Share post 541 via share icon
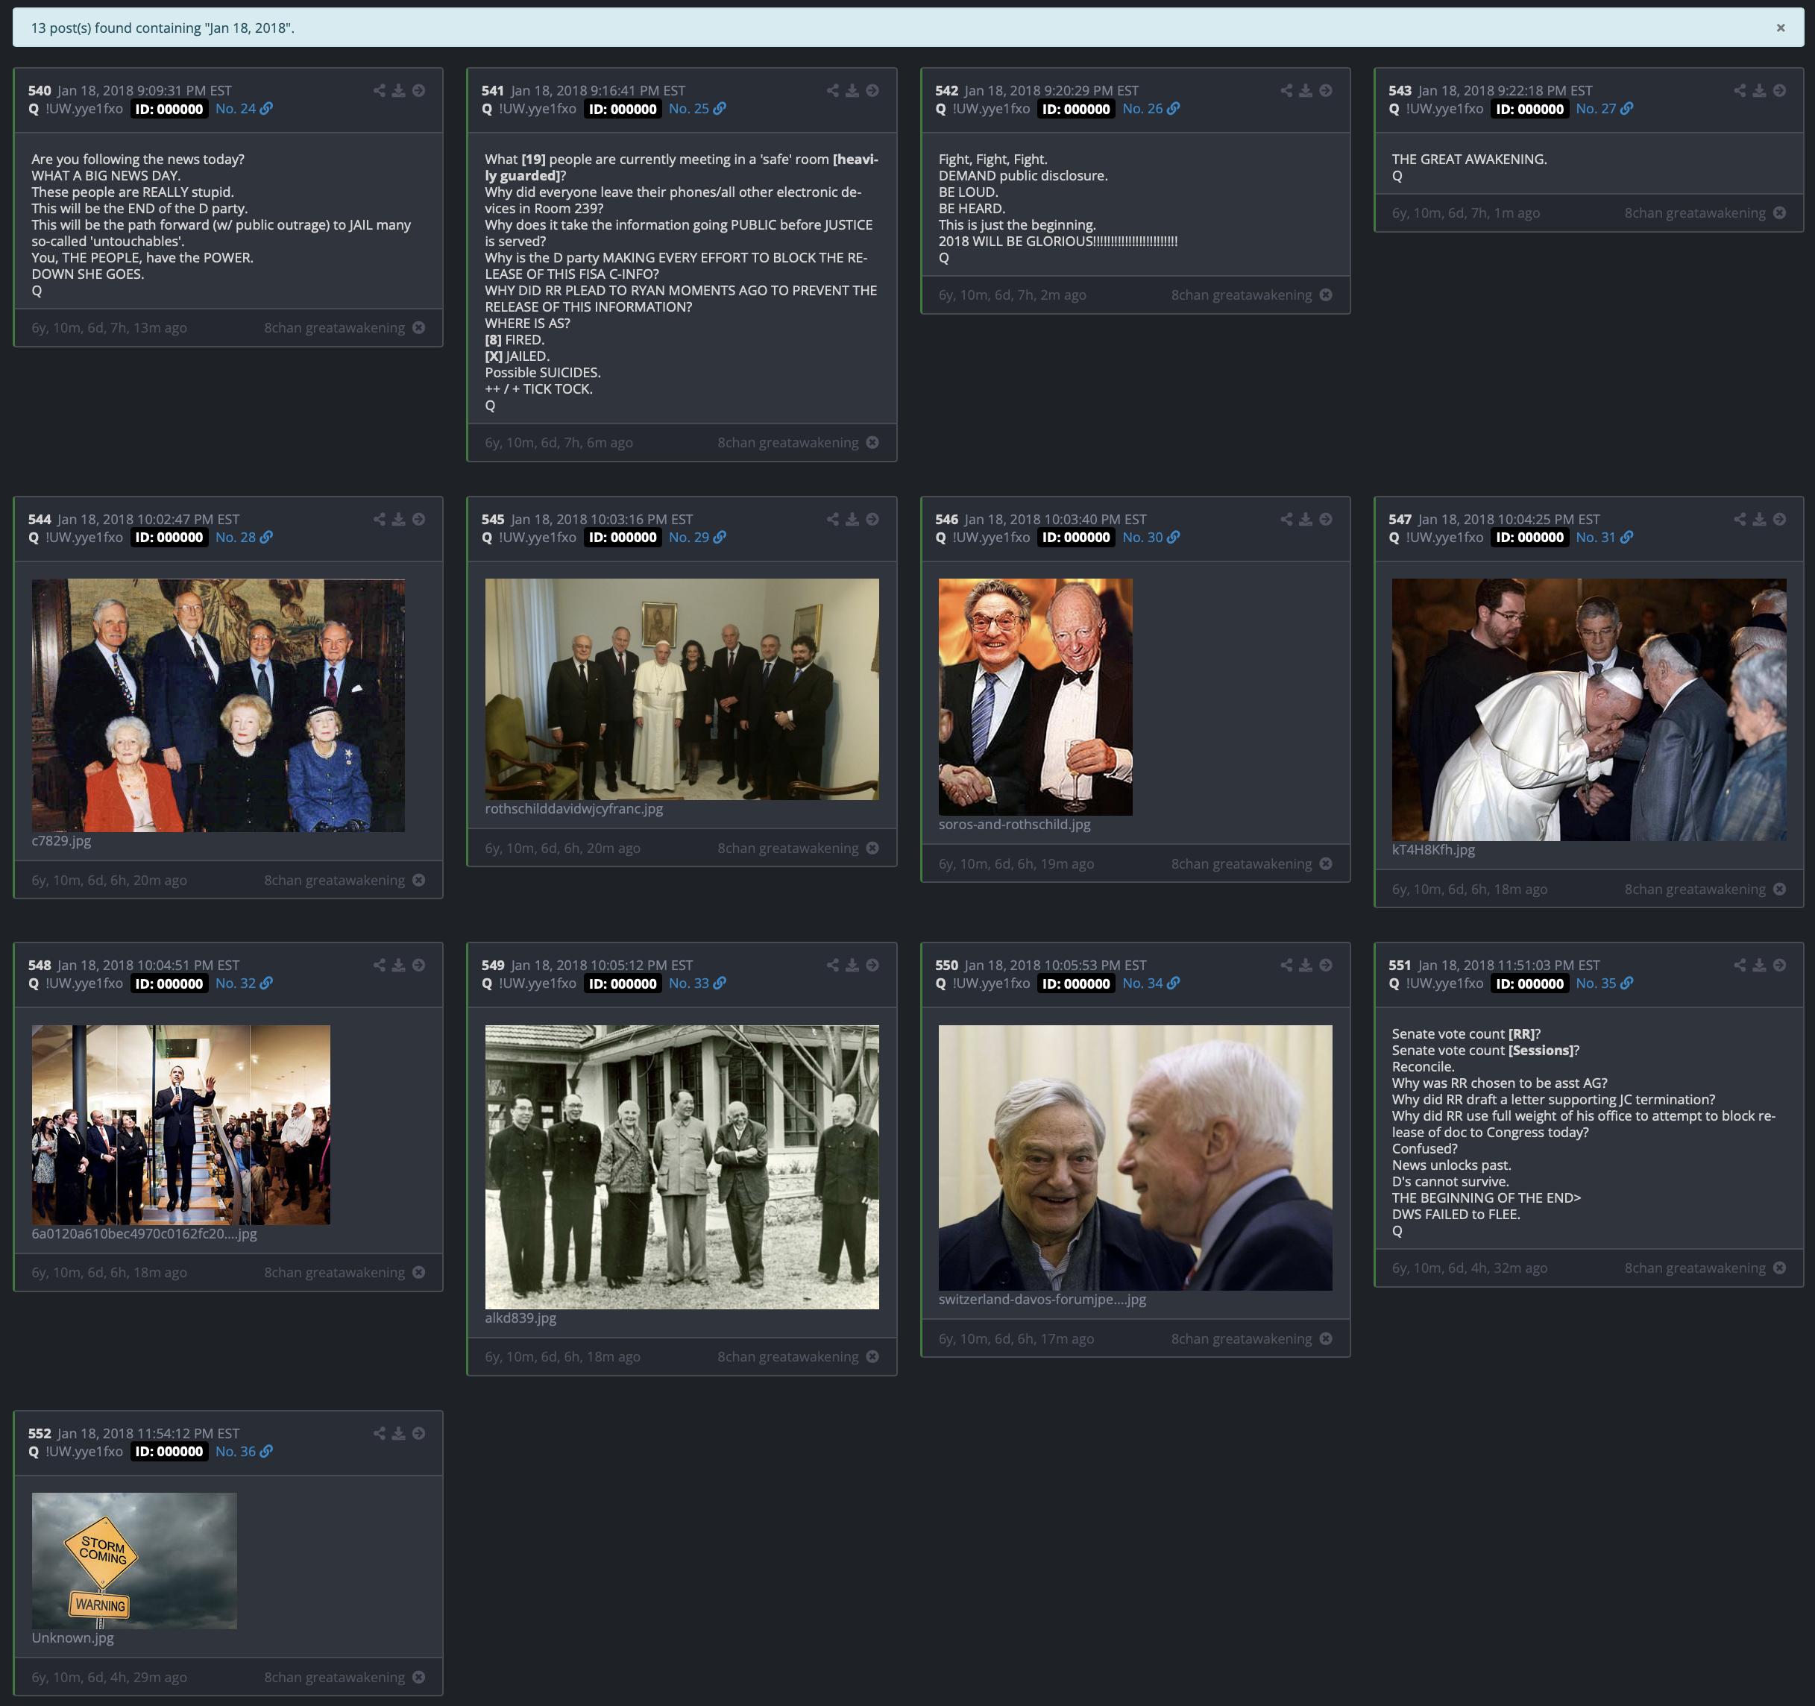1815x1706 pixels. (833, 90)
